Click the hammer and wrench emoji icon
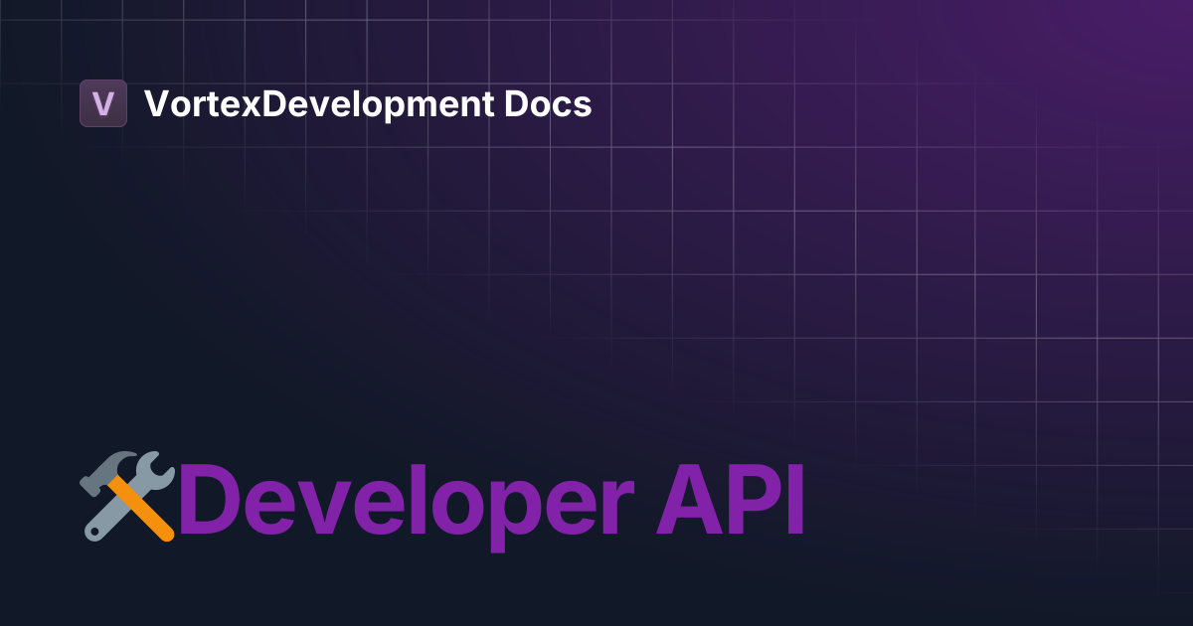 pos(128,497)
